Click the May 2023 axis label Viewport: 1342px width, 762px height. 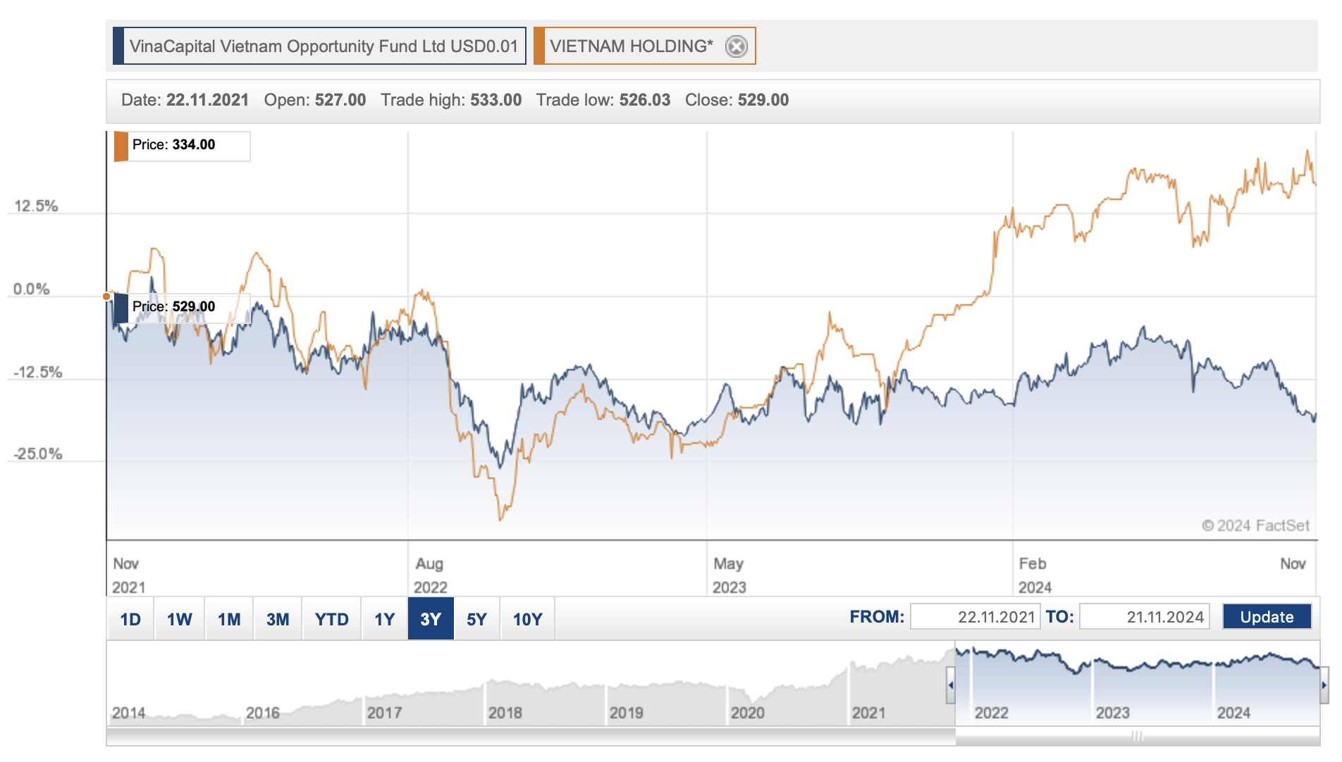[x=730, y=575]
